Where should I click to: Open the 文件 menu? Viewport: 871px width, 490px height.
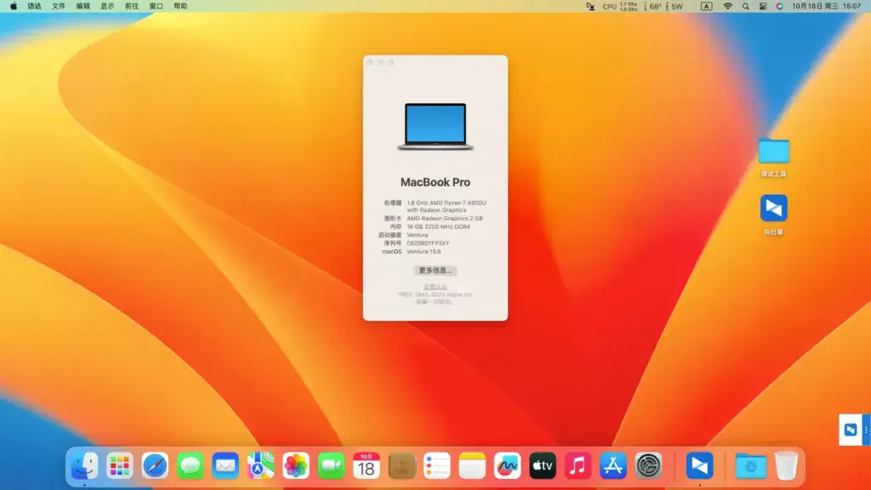click(x=59, y=6)
